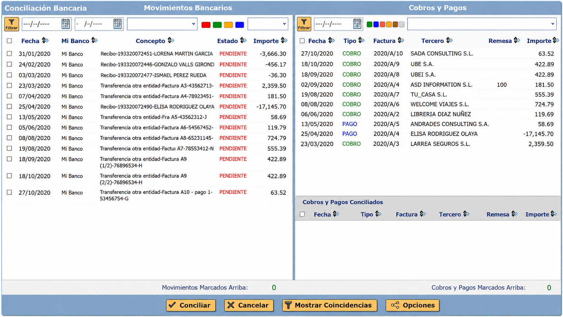Click the -17,145.70 amount in bank movements

(271, 107)
